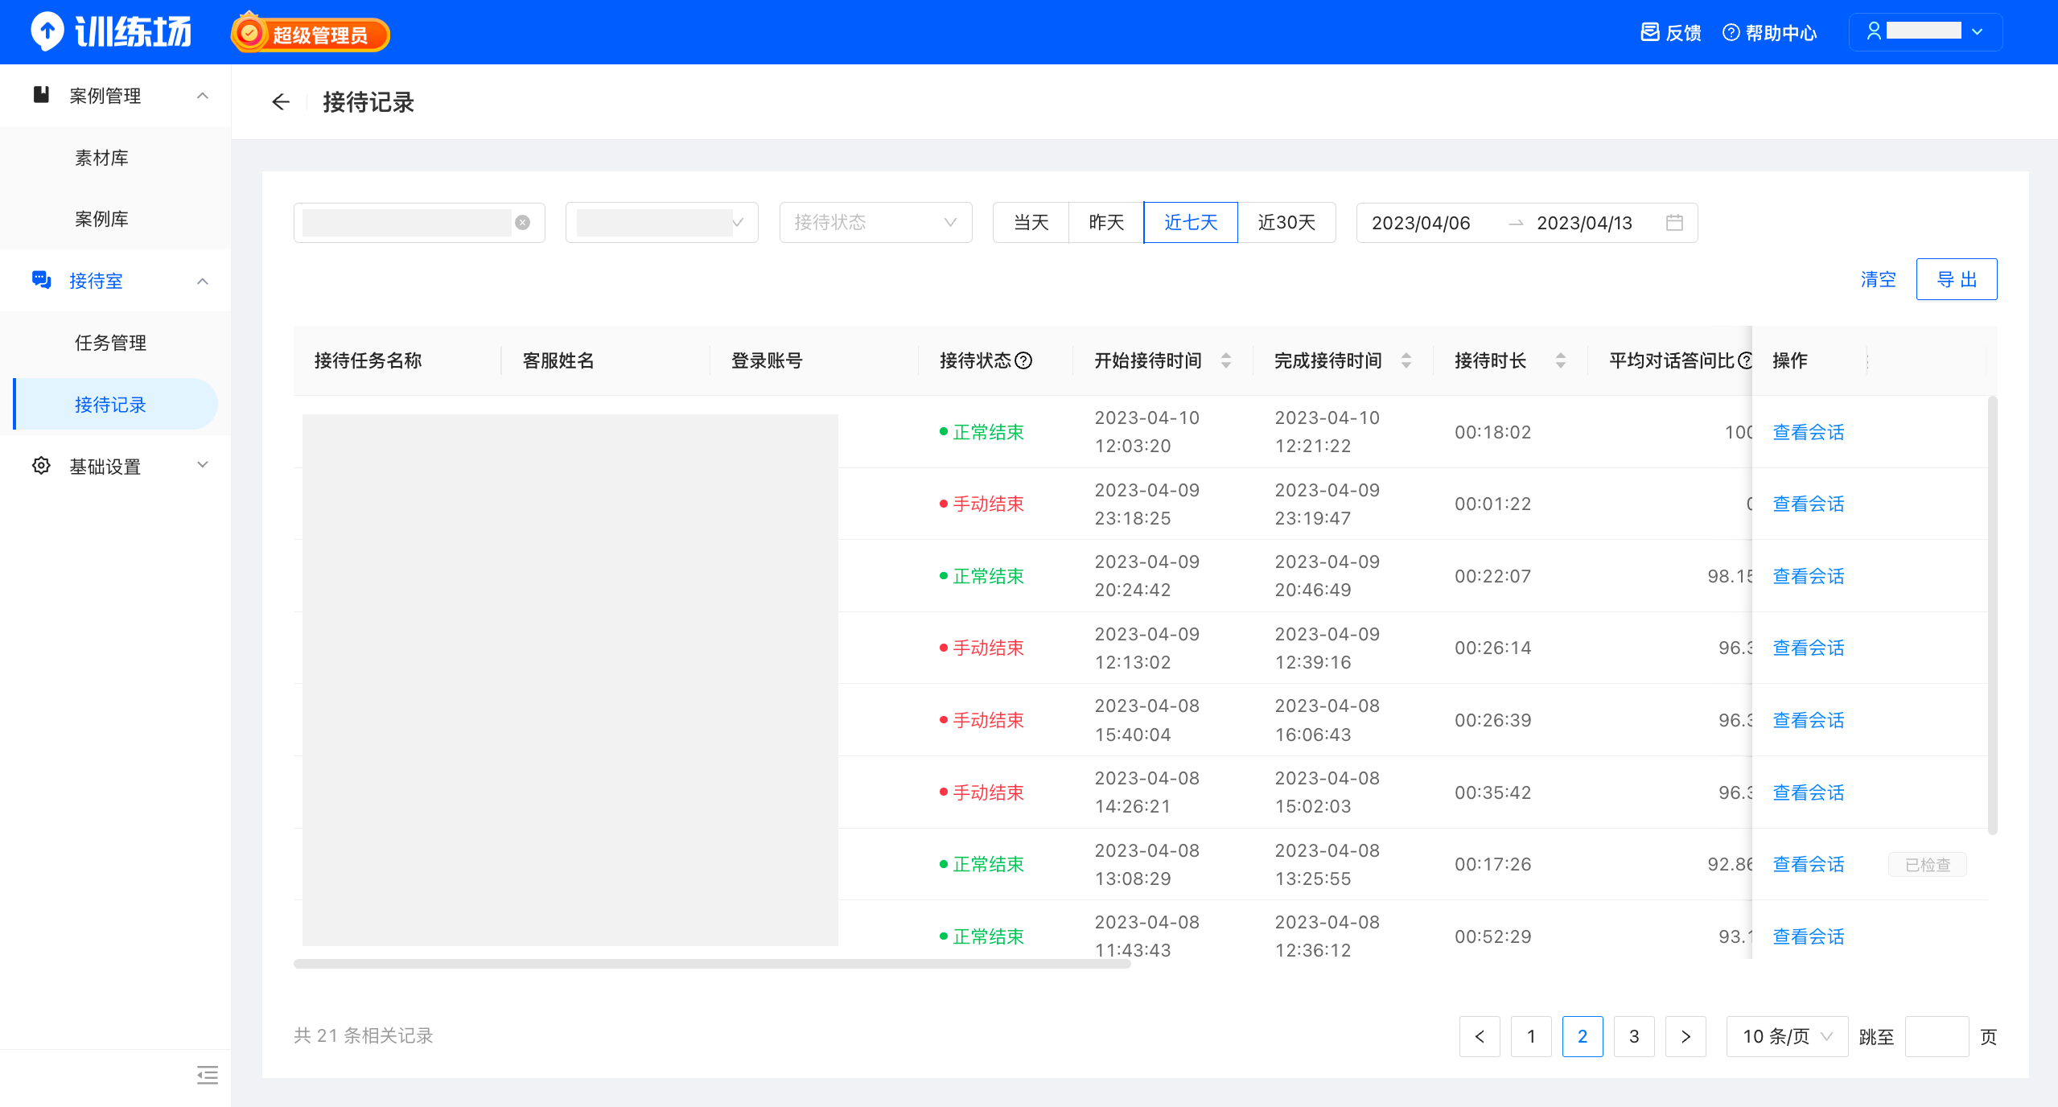The image size is (2058, 1107).
Task: View session for 20:24:42 record
Action: coord(1808,576)
